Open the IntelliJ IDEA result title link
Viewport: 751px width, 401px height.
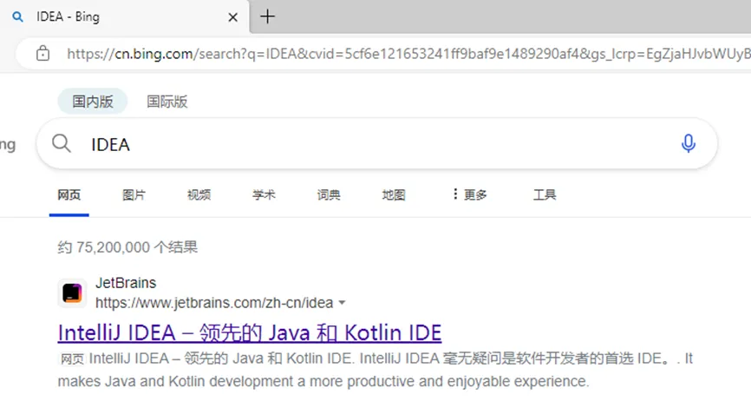(x=250, y=332)
